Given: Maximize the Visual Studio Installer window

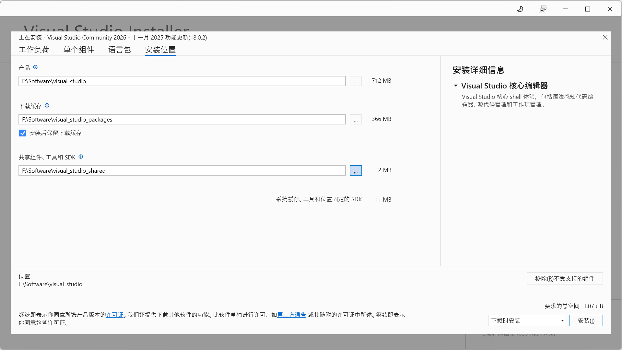Looking at the screenshot, I should [x=588, y=9].
